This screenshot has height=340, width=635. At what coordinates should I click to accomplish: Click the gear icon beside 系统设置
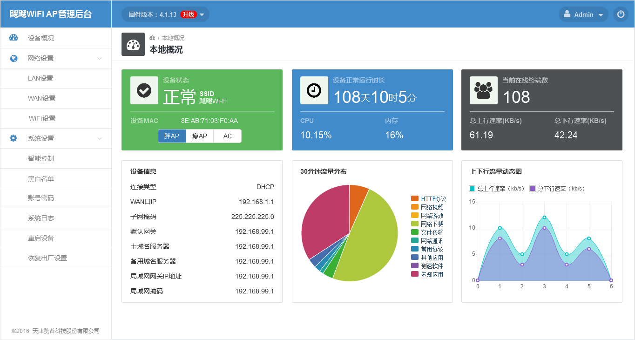click(x=14, y=138)
